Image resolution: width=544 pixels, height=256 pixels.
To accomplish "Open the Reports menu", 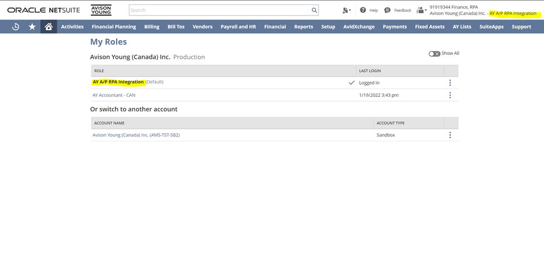I will 304,27.
